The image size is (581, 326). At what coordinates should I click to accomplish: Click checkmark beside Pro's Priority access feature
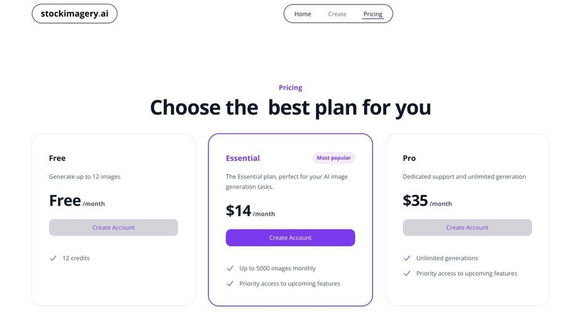[407, 273]
